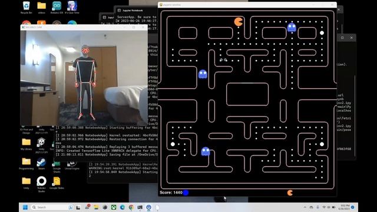This screenshot has width=377, height=212.
Task: Click the Jupyter Notebook terminal title
Action: 133,11
